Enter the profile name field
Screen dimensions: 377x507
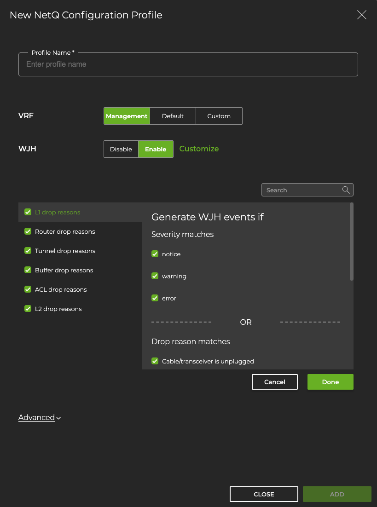[188, 64]
